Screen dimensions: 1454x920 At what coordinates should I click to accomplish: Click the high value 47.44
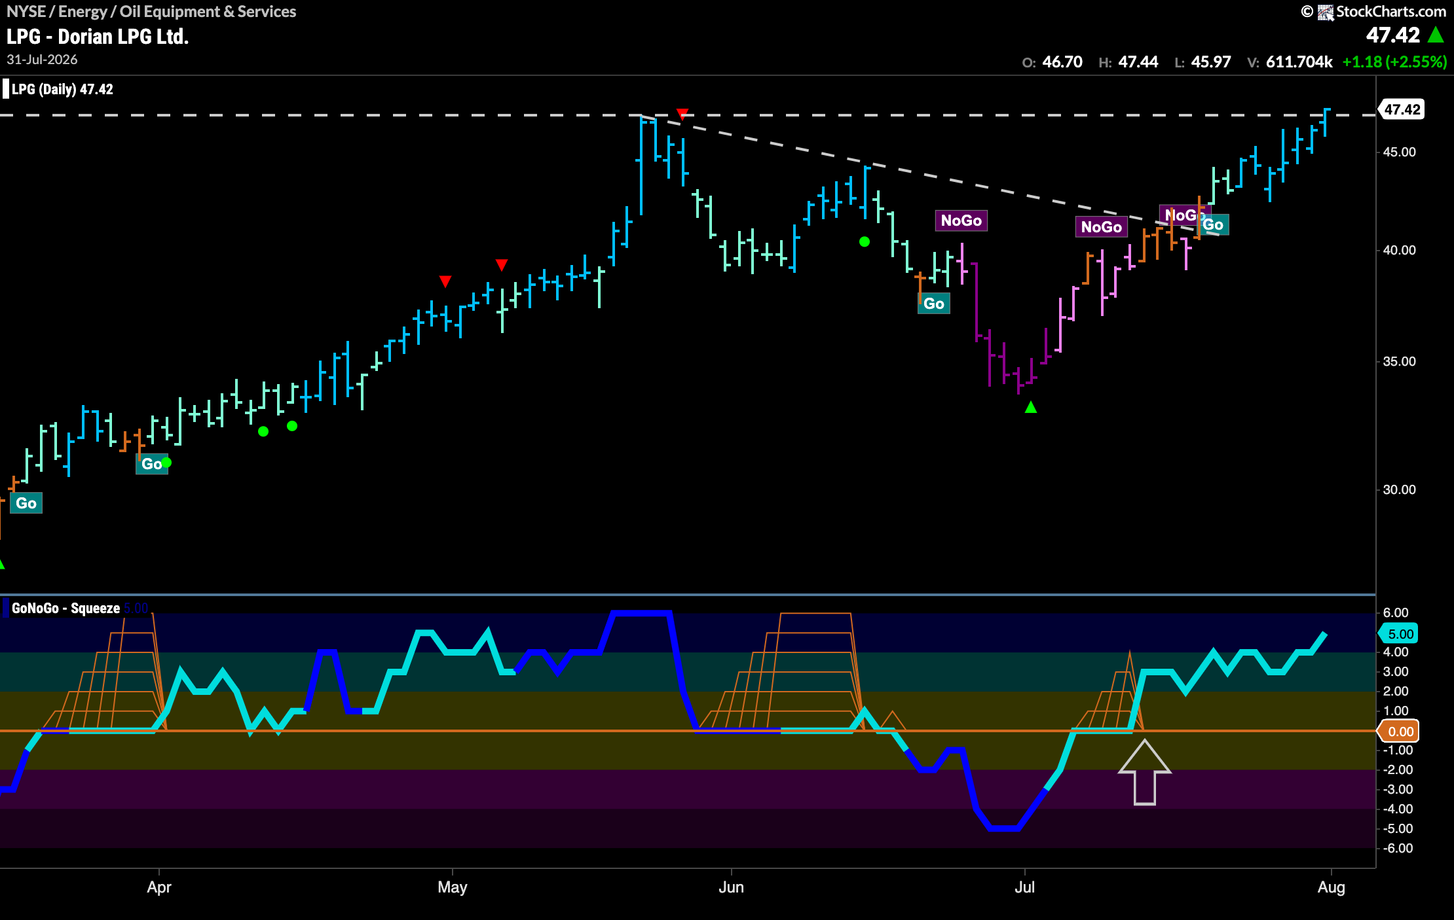(1138, 62)
